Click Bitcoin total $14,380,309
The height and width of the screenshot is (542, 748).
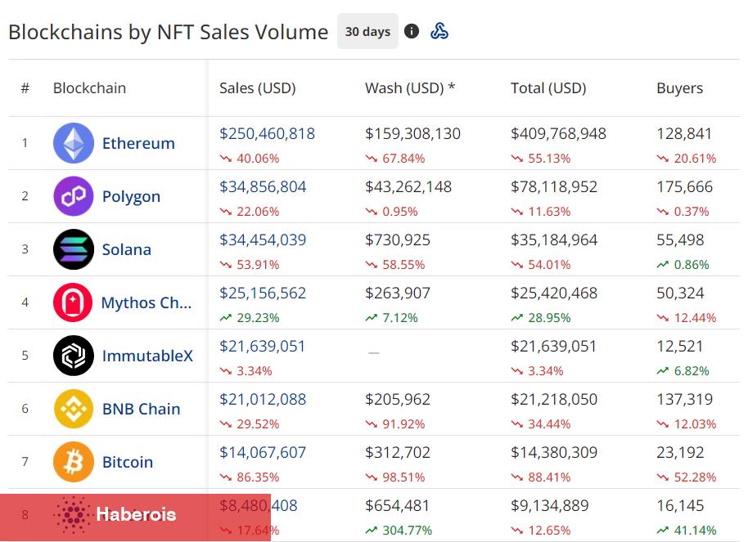554,452
